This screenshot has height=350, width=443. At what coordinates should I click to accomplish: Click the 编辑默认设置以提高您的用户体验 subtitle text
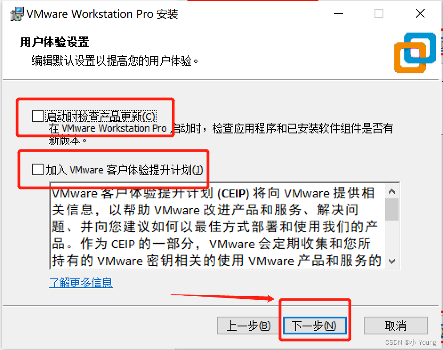[115, 60]
